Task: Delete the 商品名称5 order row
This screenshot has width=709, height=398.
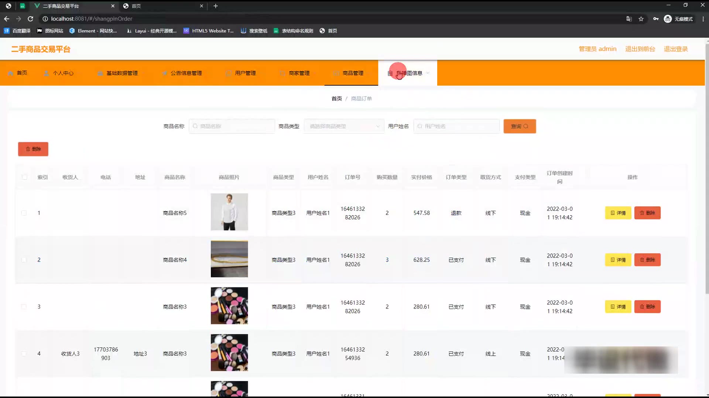Action: pos(647,213)
